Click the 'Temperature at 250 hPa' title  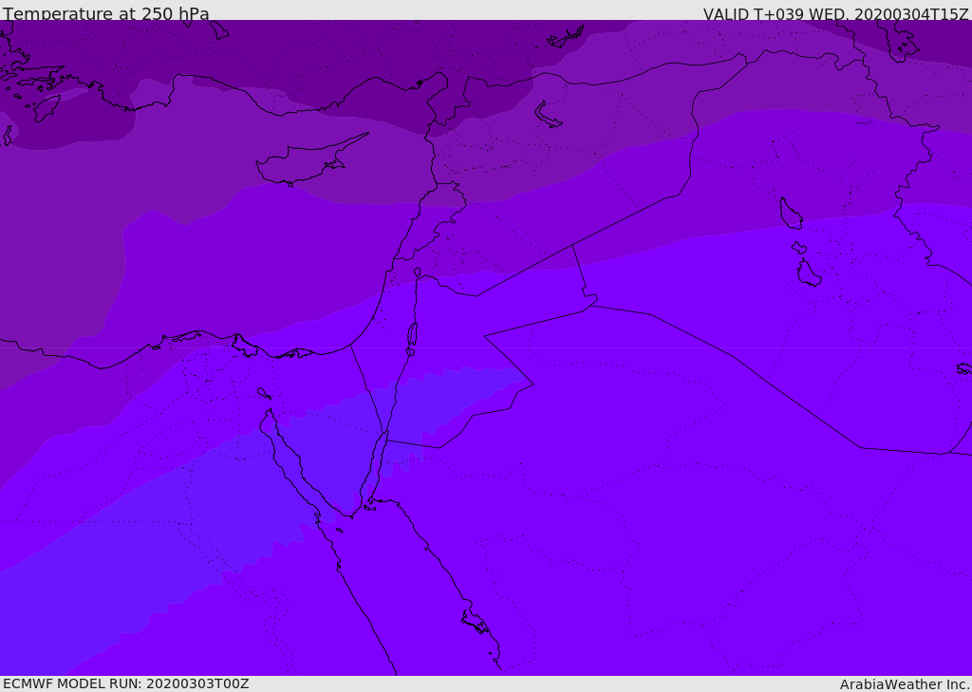tap(106, 13)
